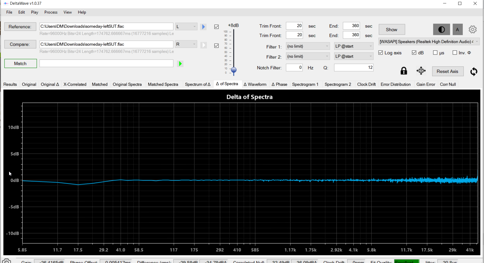Viewport: 484px width, 263px height.
Task: Click the 'A' auto-scale icon button
Action: coord(457,29)
